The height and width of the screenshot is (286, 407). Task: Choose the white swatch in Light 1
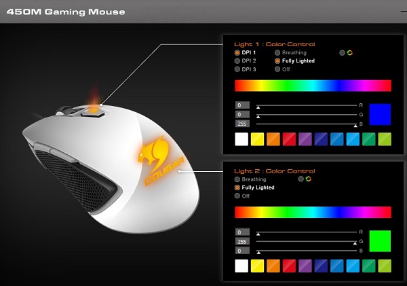click(x=241, y=139)
